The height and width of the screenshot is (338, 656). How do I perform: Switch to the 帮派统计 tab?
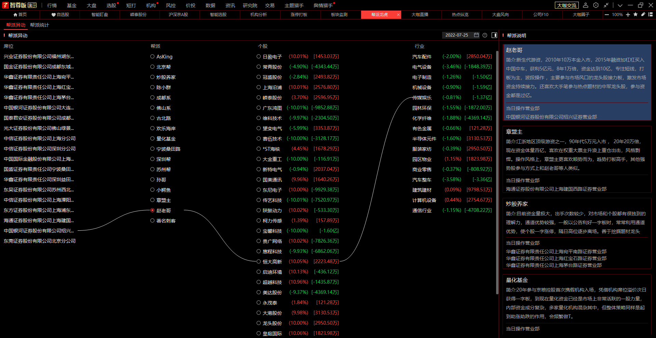[40, 25]
